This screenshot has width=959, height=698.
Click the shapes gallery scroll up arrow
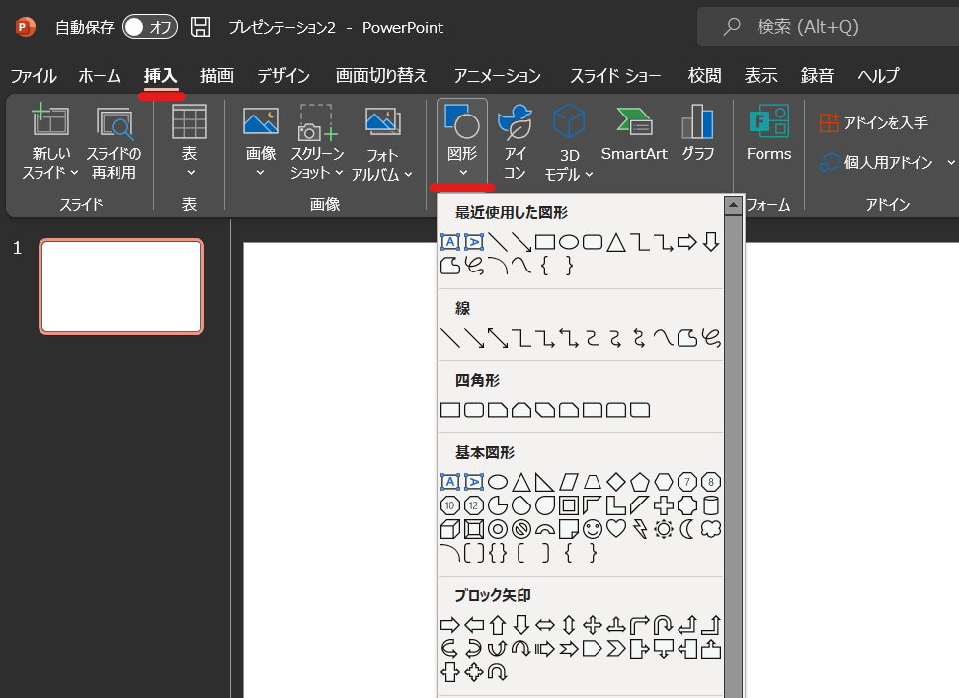tap(733, 206)
